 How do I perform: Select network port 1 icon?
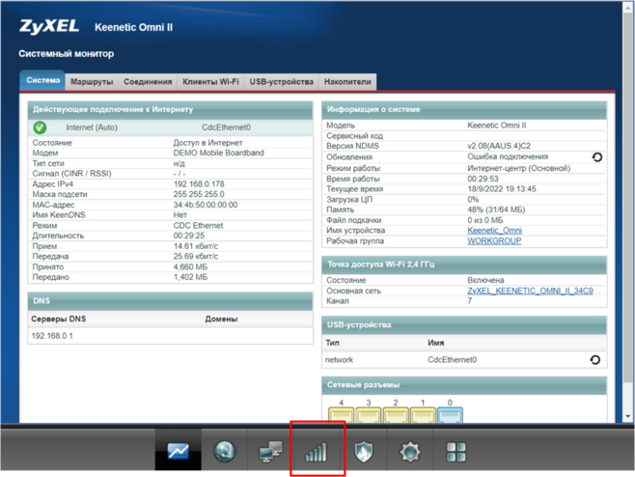click(423, 415)
